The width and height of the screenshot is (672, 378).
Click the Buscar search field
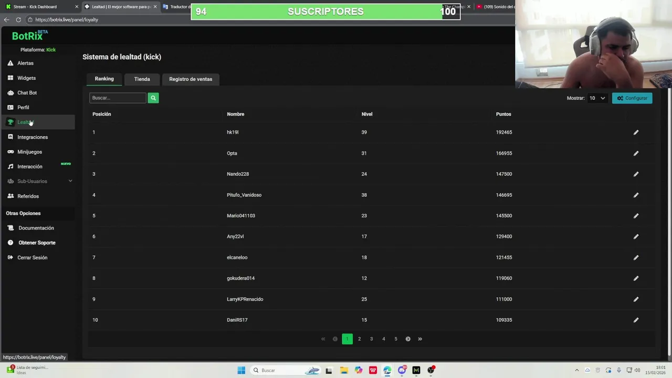point(118,98)
